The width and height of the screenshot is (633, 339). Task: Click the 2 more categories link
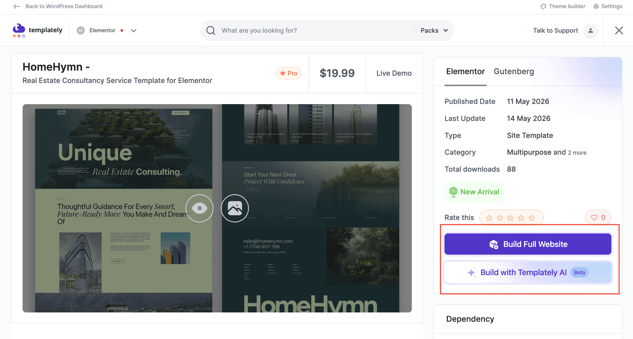577,153
